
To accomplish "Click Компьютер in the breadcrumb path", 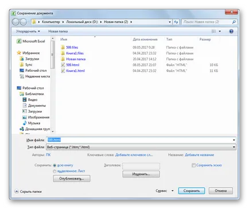I will [x=51, y=22].
